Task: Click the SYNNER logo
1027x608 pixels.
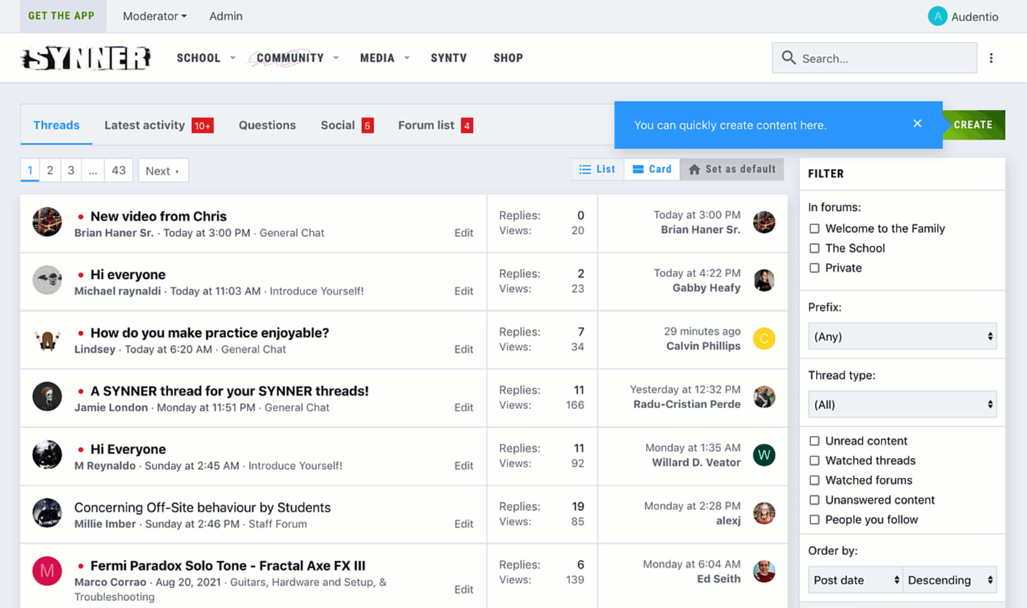Action: (x=85, y=58)
